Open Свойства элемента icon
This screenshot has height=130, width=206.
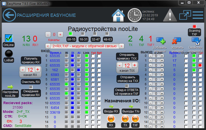tap(196, 41)
